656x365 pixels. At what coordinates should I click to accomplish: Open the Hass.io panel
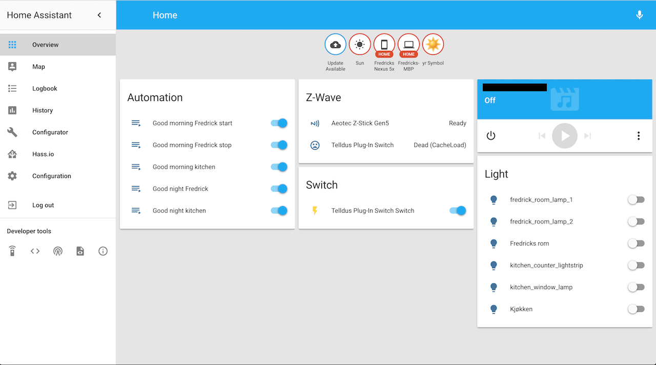click(x=58, y=154)
